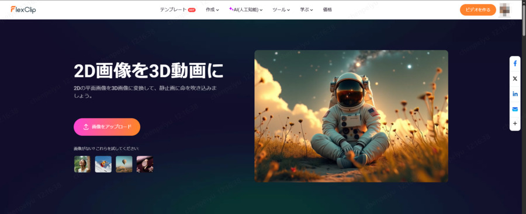Expand the AI(人工知能) dropdown menu

[245, 10]
